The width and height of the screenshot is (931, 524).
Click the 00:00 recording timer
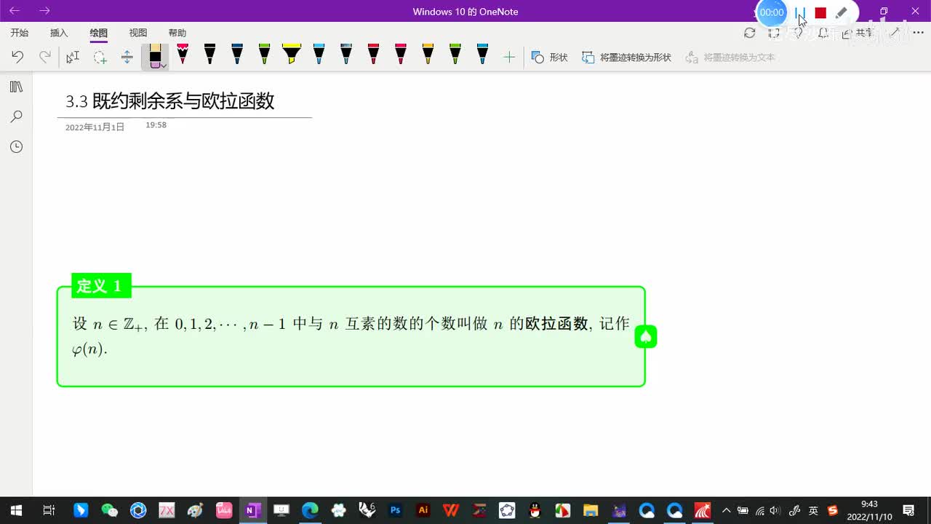[x=772, y=12]
